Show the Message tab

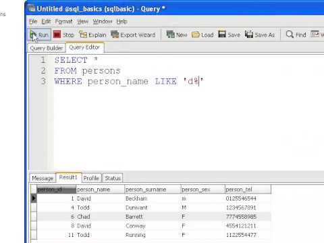pyautogui.click(x=43, y=178)
